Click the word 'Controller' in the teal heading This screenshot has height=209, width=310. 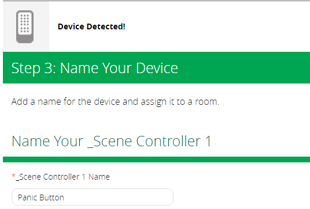click(168, 141)
